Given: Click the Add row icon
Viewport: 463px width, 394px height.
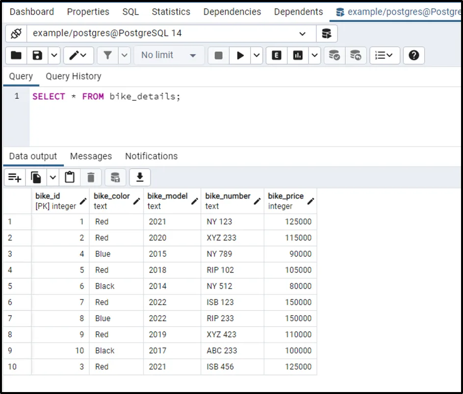Looking at the screenshot, I should pyautogui.click(x=15, y=177).
